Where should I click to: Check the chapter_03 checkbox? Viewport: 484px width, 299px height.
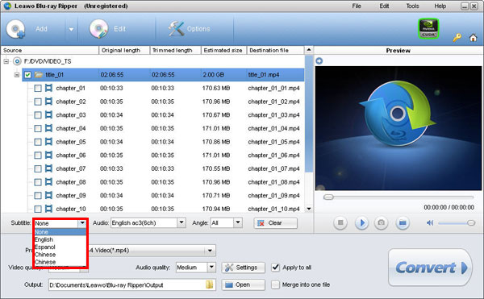[x=38, y=115]
